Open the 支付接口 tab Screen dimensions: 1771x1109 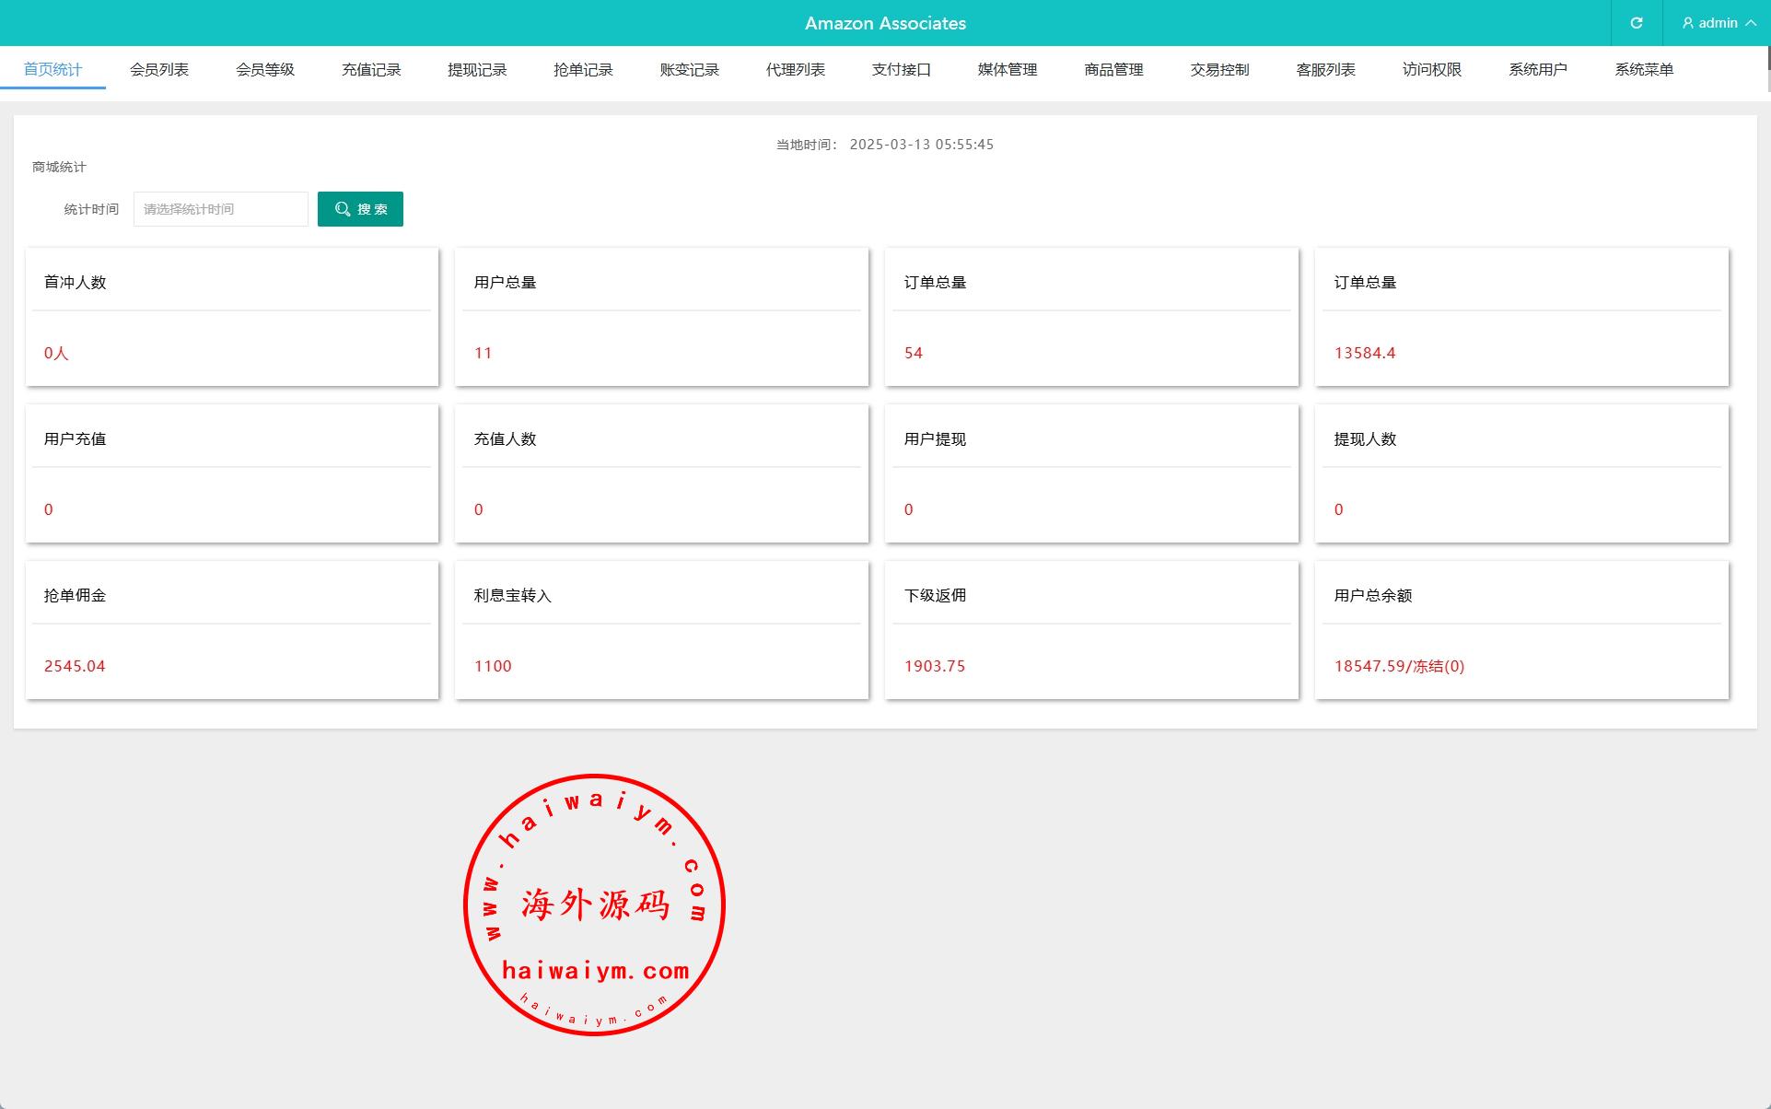902,70
